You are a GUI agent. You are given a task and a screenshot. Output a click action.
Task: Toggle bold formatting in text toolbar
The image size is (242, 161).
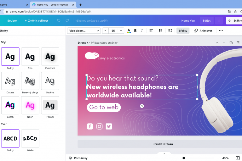tap(135, 31)
